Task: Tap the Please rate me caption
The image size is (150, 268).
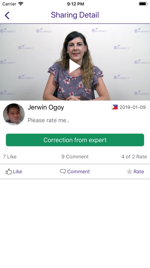Action: [x=48, y=120]
